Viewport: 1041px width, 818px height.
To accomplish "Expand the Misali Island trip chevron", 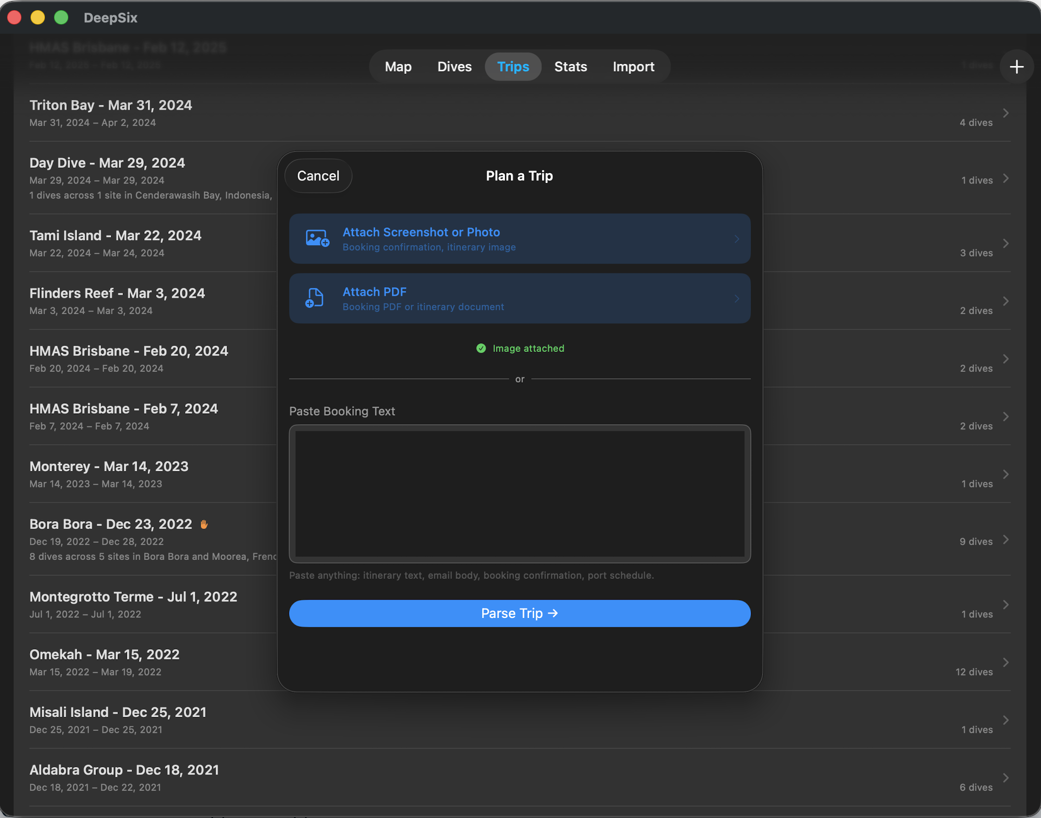I will coord(1005,720).
